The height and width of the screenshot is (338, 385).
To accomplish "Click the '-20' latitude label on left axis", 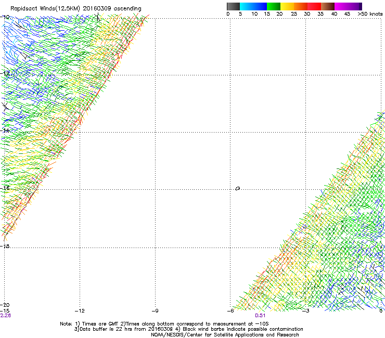I will [x=5, y=305].
